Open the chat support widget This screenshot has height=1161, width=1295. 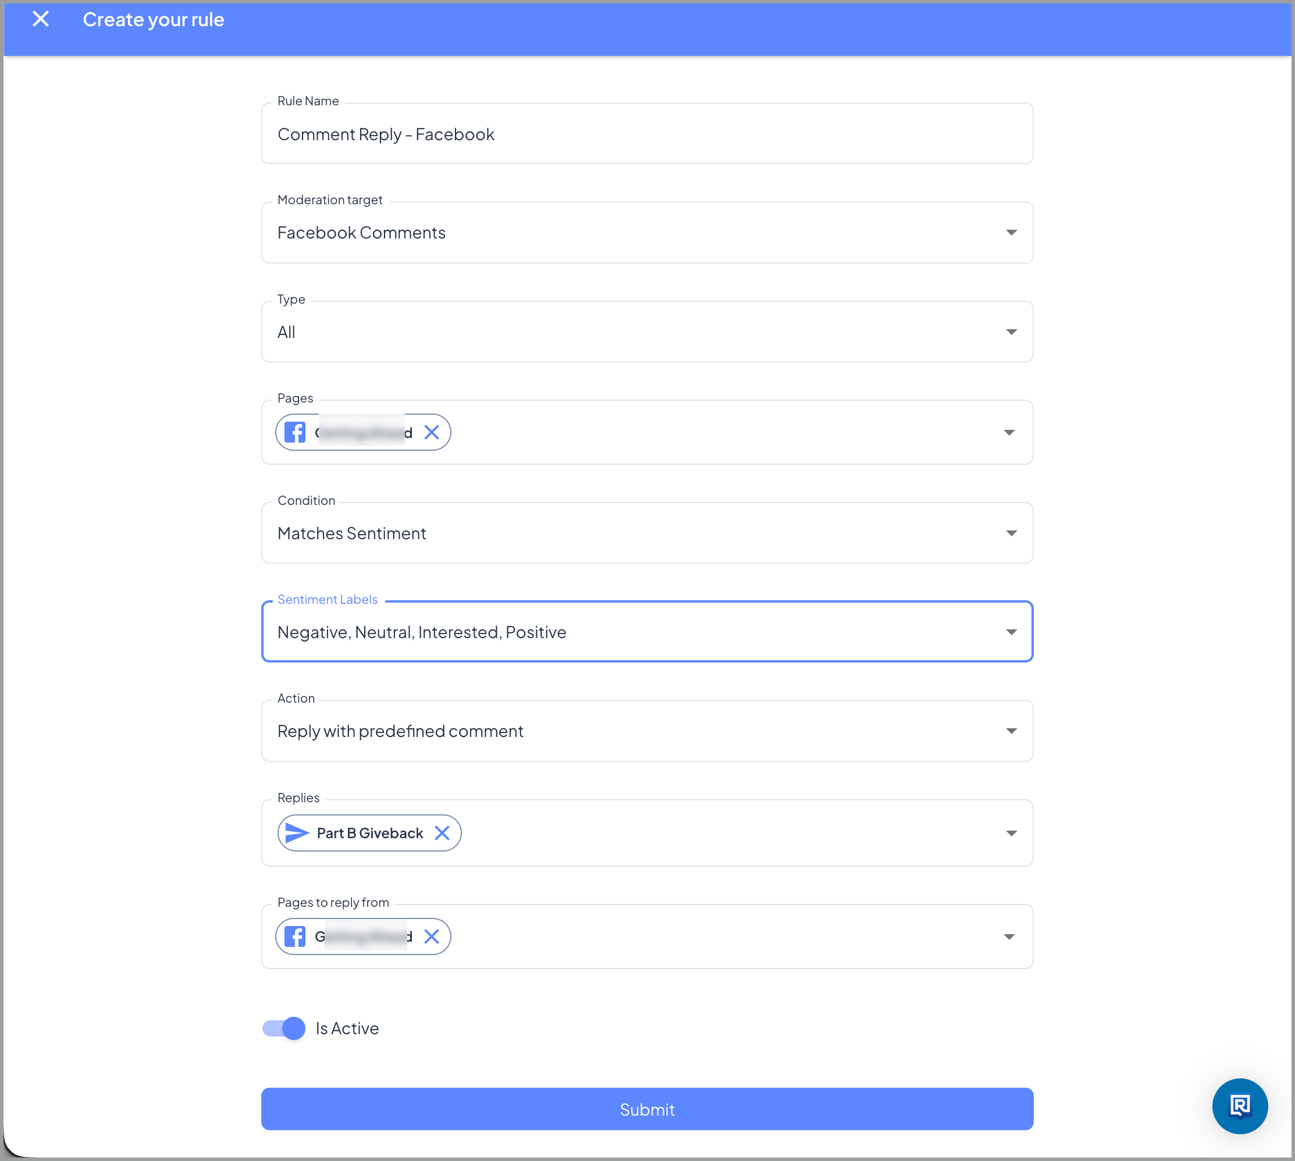pos(1240,1106)
